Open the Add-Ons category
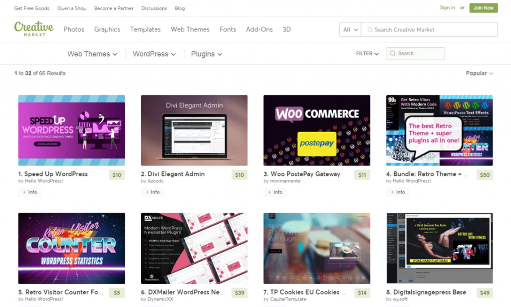The width and height of the screenshot is (511, 307). pyautogui.click(x=259, y=29)
